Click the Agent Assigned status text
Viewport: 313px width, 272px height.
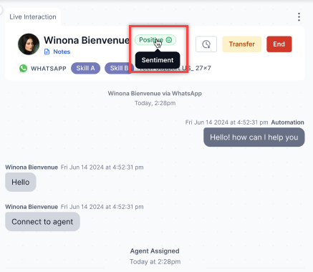click(x=155, y=251)
